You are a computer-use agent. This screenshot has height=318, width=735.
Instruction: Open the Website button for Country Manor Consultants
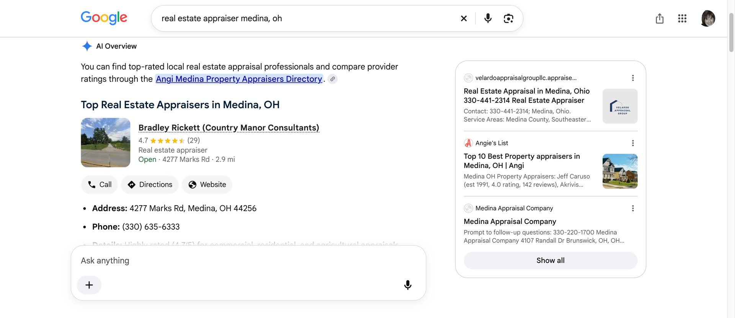tap(207, 185)
